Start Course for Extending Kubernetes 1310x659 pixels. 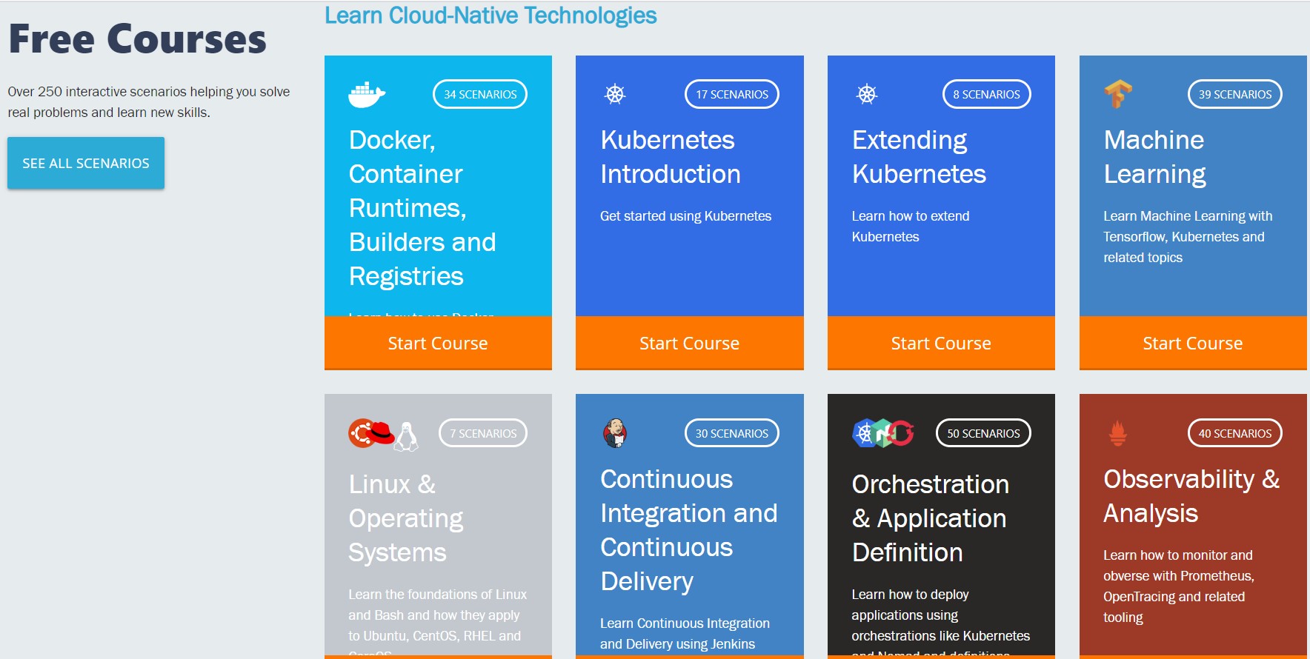941,343
